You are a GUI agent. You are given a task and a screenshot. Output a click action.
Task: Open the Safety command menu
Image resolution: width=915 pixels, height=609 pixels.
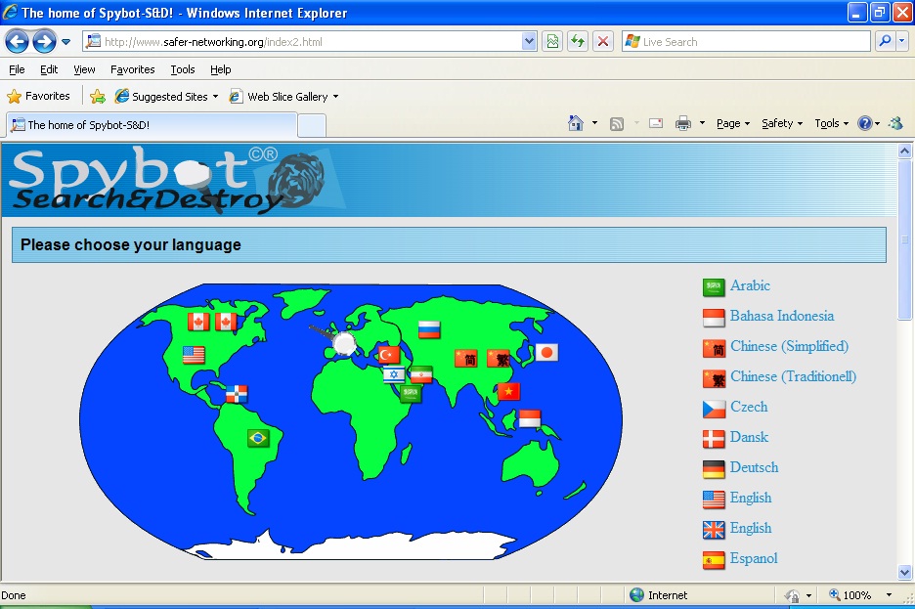coord(782,123)
